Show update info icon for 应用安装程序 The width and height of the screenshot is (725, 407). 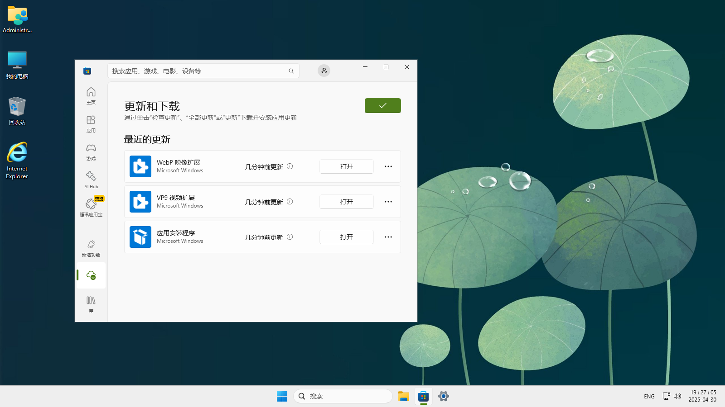pos(290,237)
